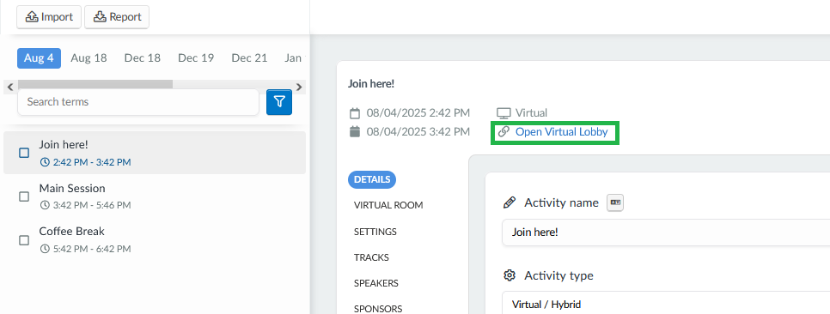Open the blue filter funnel button
The height and width of the screenshot is (314, 830).
[x=279, y=102]
